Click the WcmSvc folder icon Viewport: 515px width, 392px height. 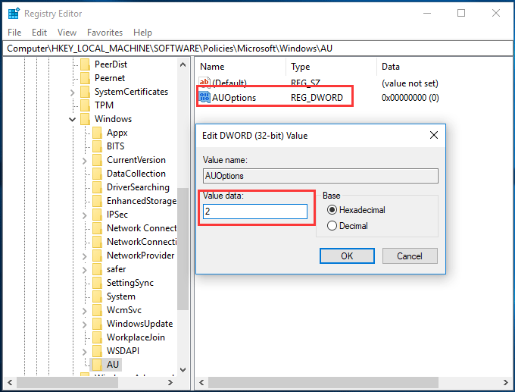pyautogui.click(x=97, y=310)
